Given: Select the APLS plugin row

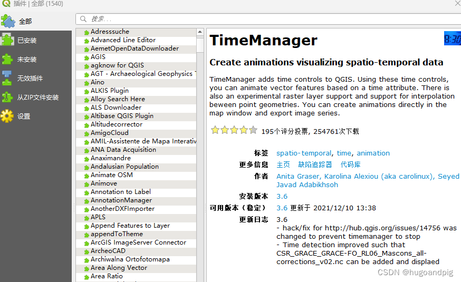Looking at the screenshot, I should (136, 217).
